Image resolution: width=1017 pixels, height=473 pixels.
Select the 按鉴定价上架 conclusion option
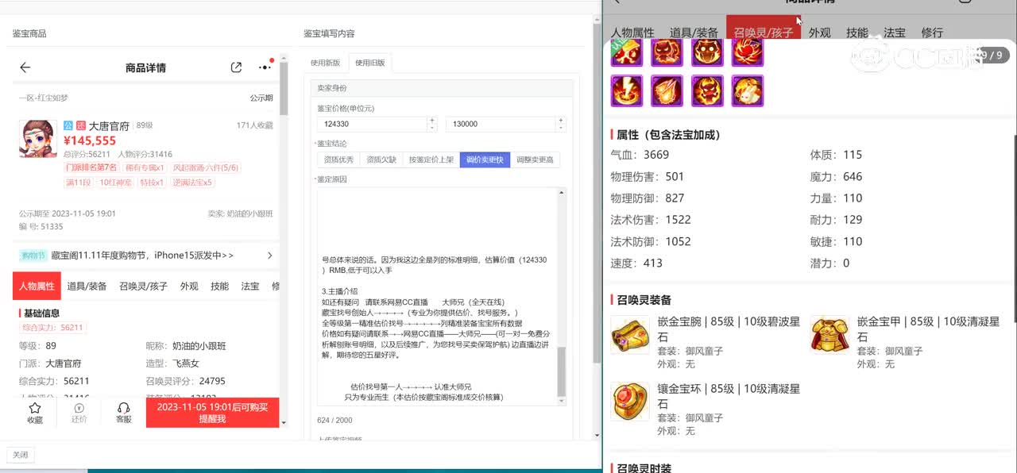pos(431,160)
